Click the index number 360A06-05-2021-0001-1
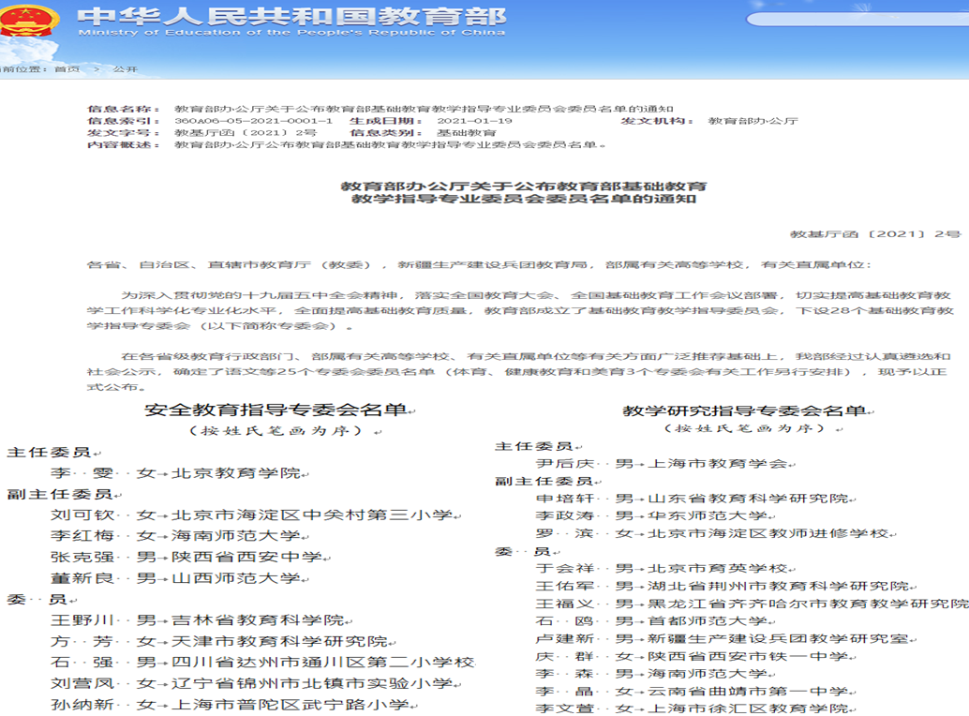This screenshot has height=716, width=969. point(254,122)
